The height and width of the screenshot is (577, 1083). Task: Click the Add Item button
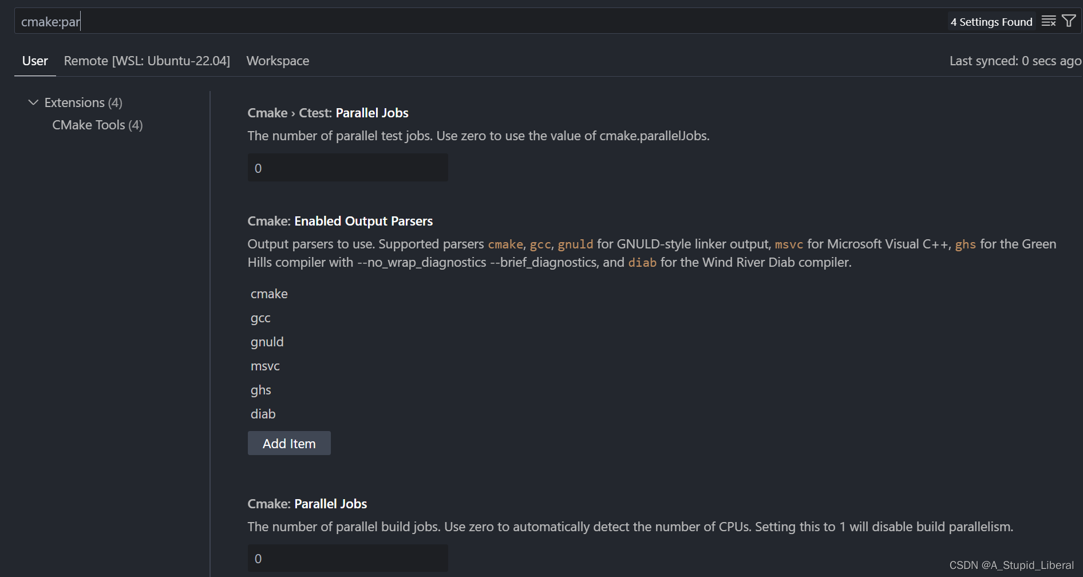click(x=289, y=443)
